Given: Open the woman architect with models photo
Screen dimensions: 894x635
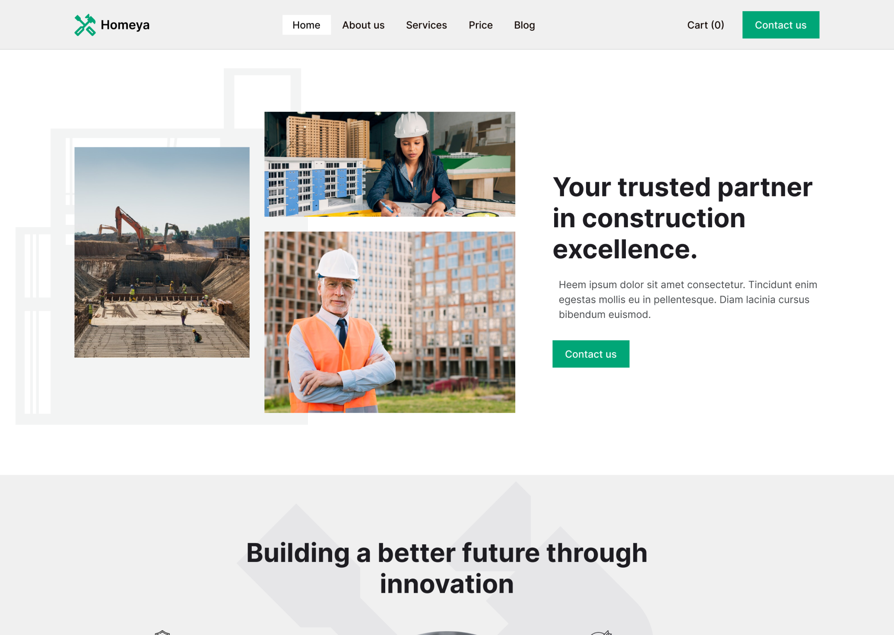Looking at the screenshot, I should (390, 164).
